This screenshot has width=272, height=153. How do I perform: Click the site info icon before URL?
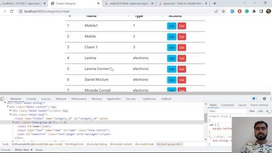[21, 11]
